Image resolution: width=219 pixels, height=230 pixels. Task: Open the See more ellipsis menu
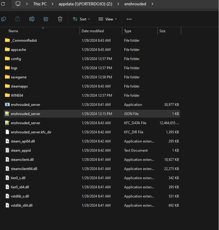coord(129,19)
